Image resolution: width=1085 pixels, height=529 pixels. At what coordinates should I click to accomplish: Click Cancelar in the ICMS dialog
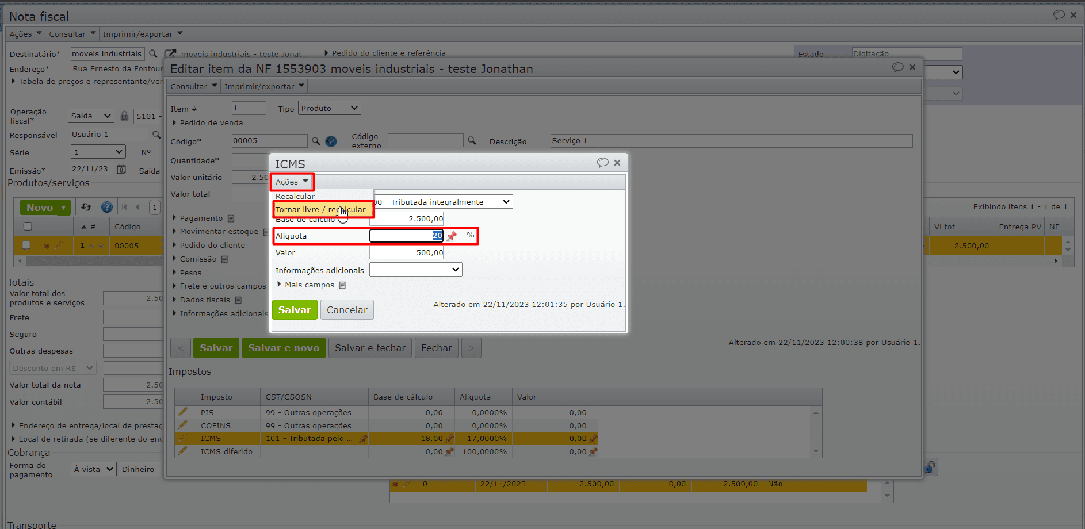347,310
